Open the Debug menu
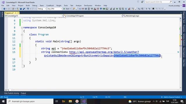The image size is (186, 104). [35, 5]
